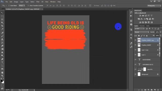
Task: Expand effects on PngItem_5166507 copy layer
Action: (160, 40)
